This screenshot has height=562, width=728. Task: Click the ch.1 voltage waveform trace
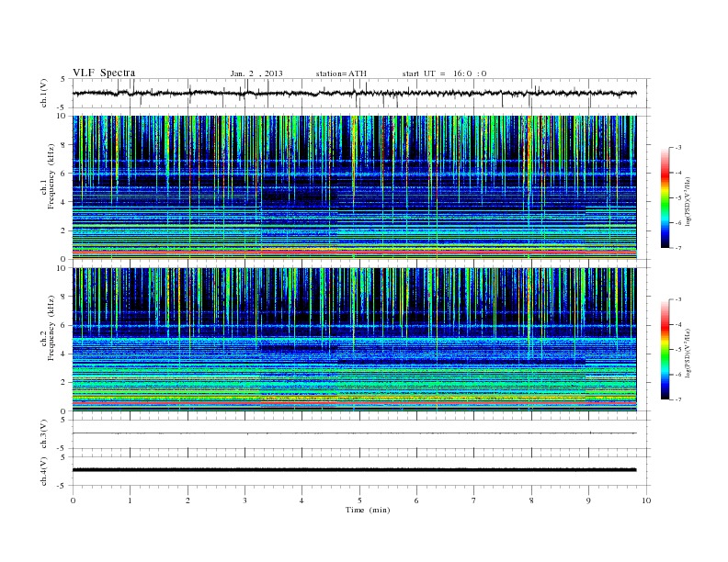tap(354, 93)
